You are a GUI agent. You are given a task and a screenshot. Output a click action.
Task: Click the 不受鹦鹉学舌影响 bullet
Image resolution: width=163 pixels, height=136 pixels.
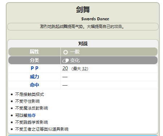(32, 122)
